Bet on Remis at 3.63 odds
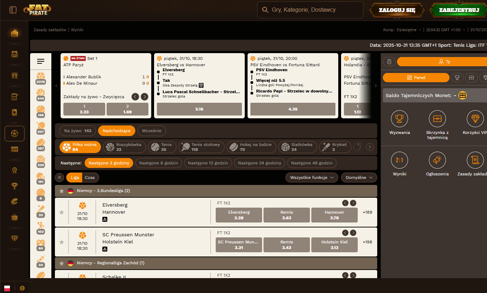Viewport: 487px width, 293px height. pyautogui.click(x=287, y=215)
